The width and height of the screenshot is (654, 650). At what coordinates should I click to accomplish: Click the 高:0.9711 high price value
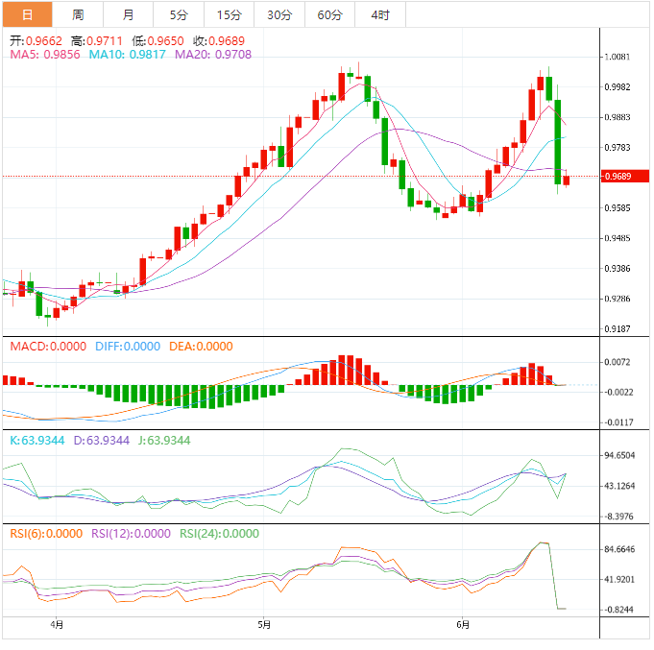[x=97, y=41]
